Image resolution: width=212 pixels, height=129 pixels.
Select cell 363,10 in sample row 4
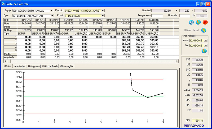152,47
